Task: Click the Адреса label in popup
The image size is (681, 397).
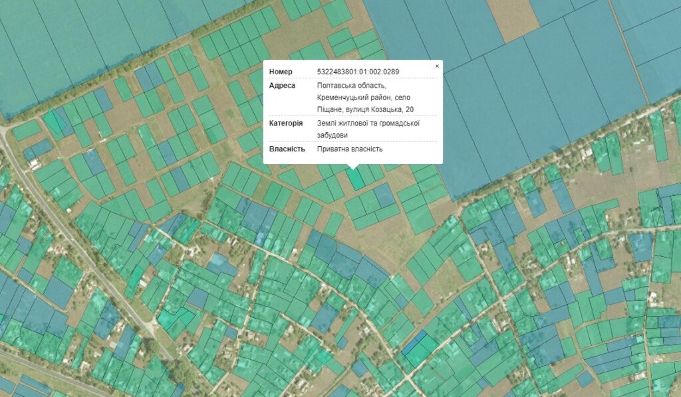Action: pos(282,86)
